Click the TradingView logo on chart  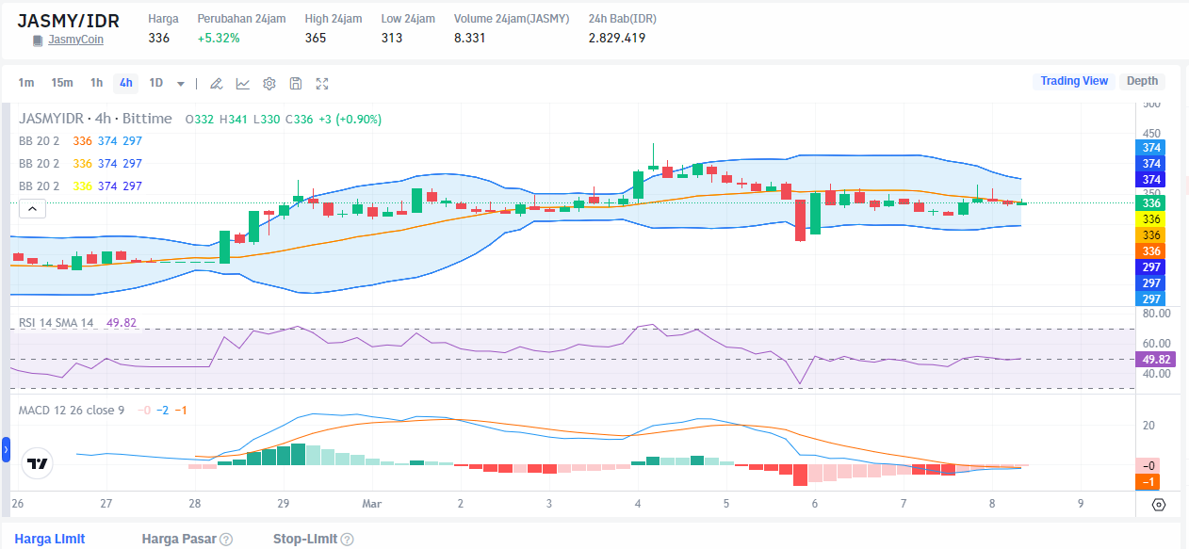(37, 464)
